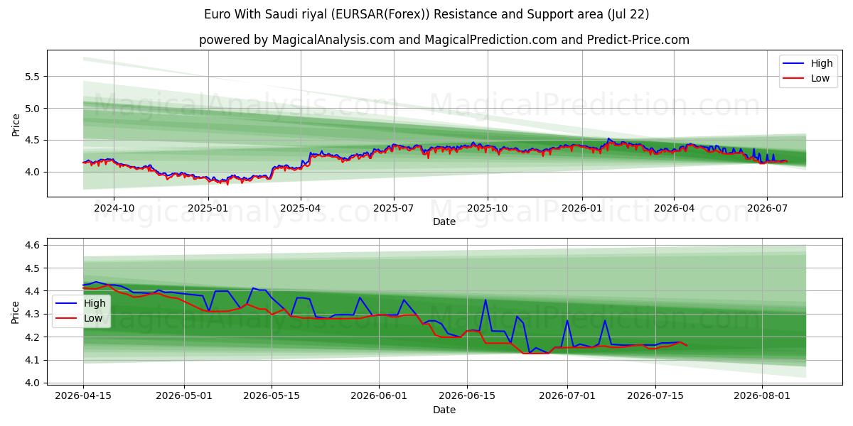Click the 'Date' x-axis title of the bottom chart
853x426 pixels.
[444, 410]
